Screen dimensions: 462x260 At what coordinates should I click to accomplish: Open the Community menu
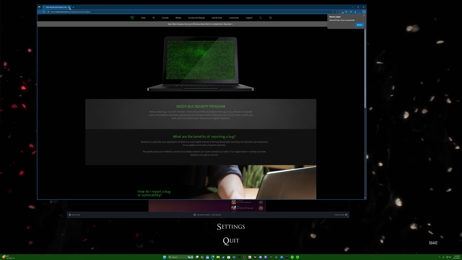click(234, 18)
